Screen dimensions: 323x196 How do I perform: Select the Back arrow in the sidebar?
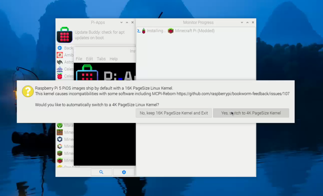tap(60, 48)
